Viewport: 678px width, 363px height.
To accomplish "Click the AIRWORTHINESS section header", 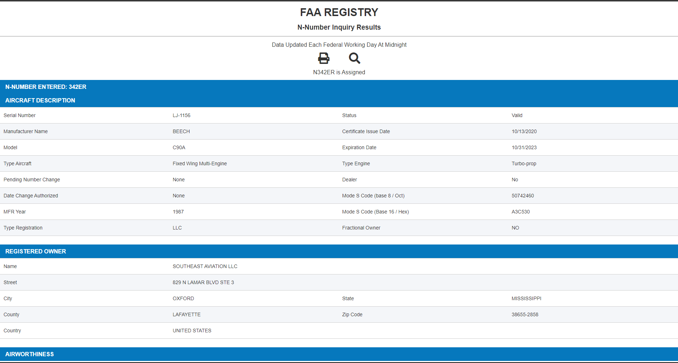I will (30, 354).
